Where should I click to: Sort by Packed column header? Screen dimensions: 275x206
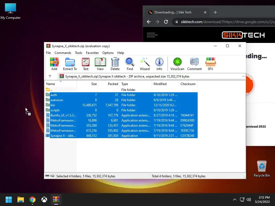point(109,84)
